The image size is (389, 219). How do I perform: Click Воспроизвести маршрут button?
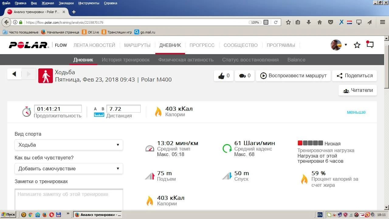click(293, 76)
